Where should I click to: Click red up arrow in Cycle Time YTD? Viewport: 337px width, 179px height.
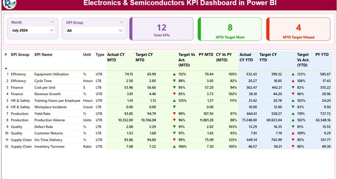[x=293, y=81]
